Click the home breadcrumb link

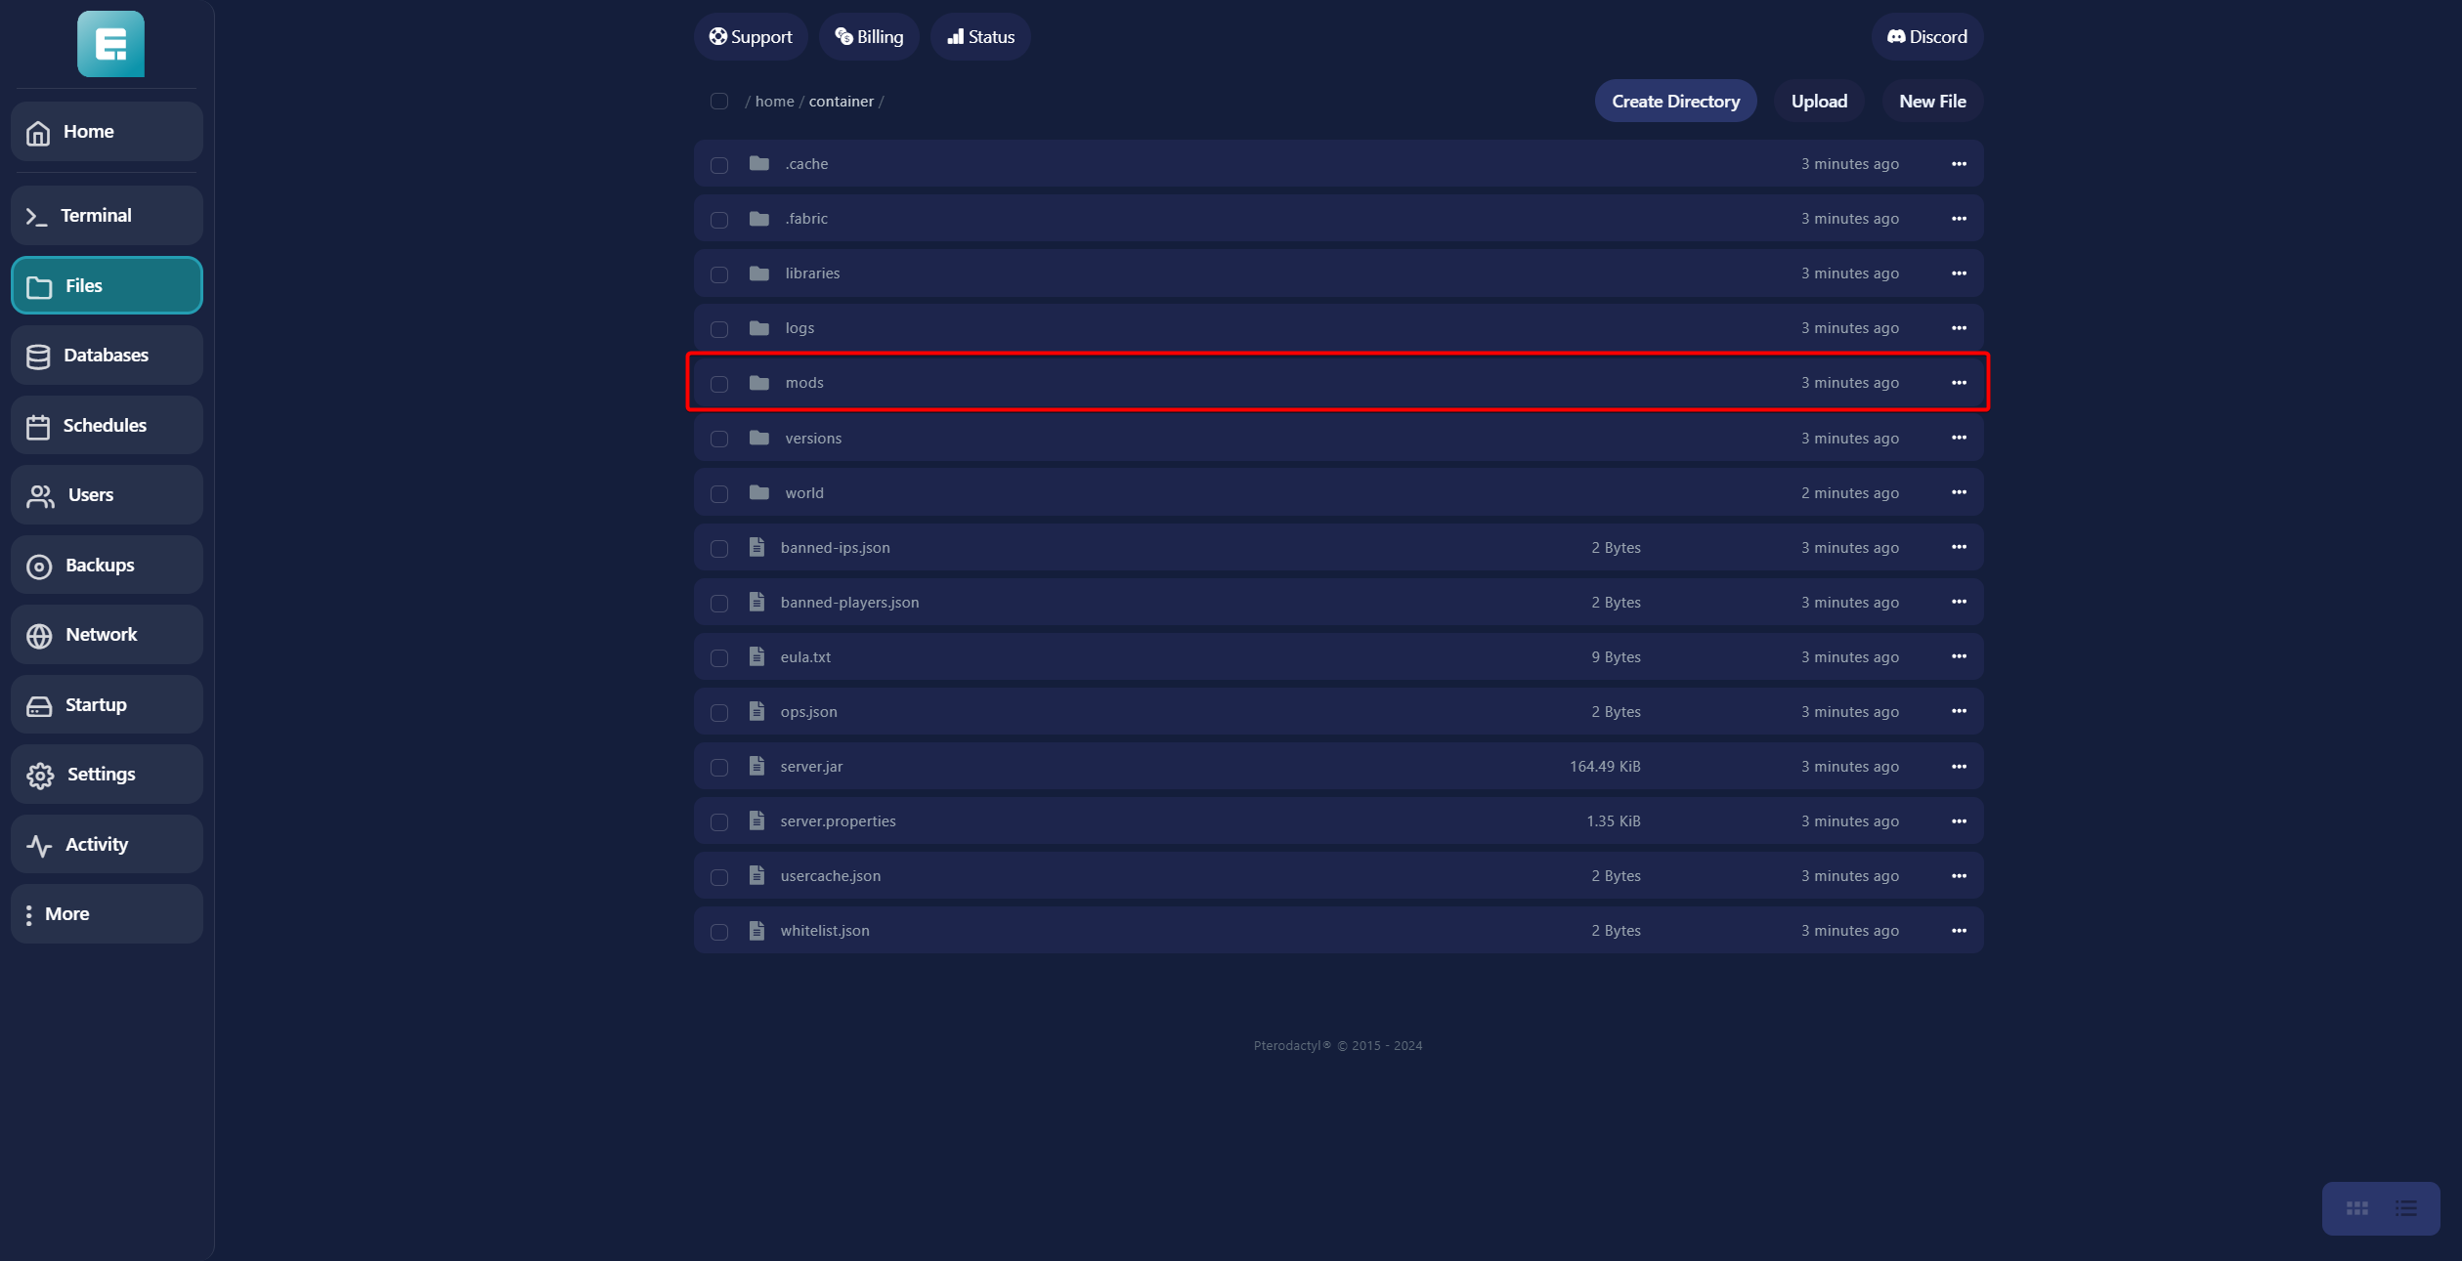pyautogui.click(x=774, y=102)
